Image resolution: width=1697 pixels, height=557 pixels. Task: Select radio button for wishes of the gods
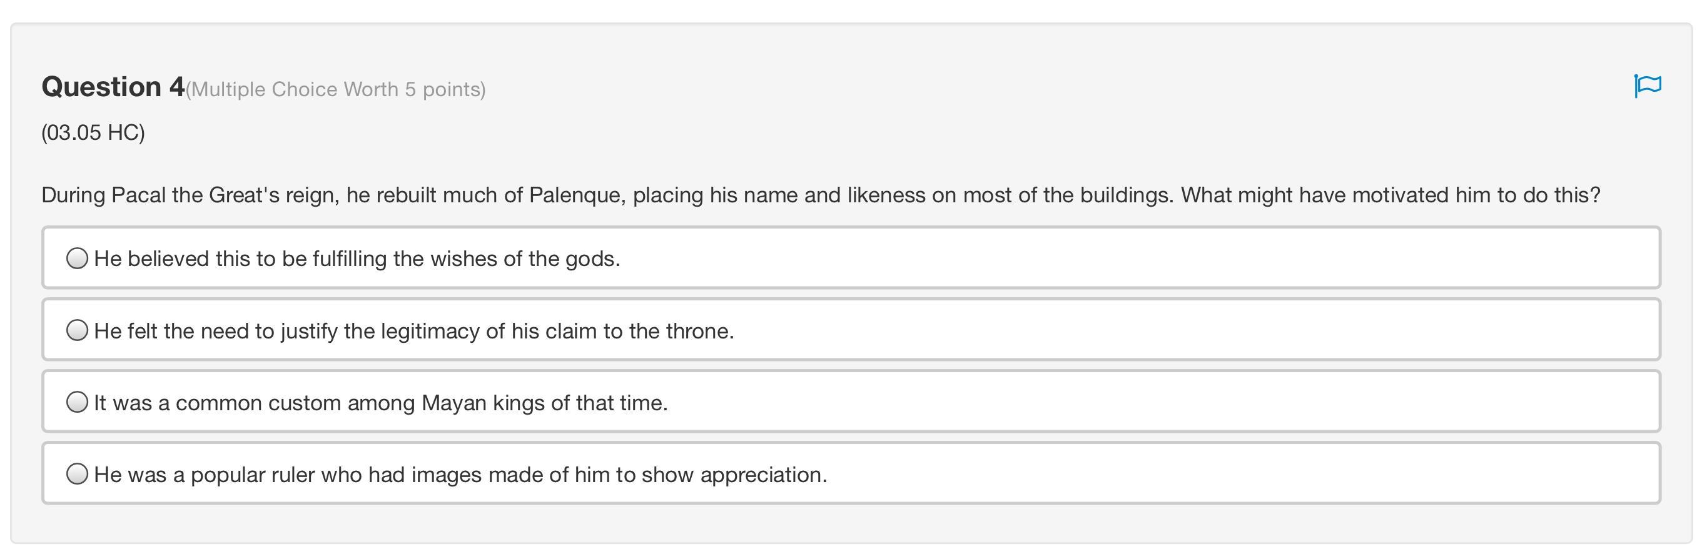(77, 259)
